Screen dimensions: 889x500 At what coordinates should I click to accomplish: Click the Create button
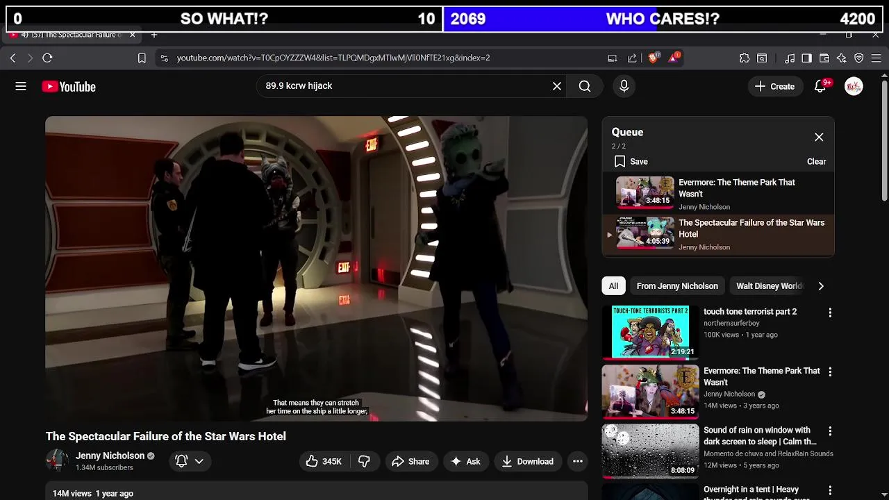click(x=774, y=86)
